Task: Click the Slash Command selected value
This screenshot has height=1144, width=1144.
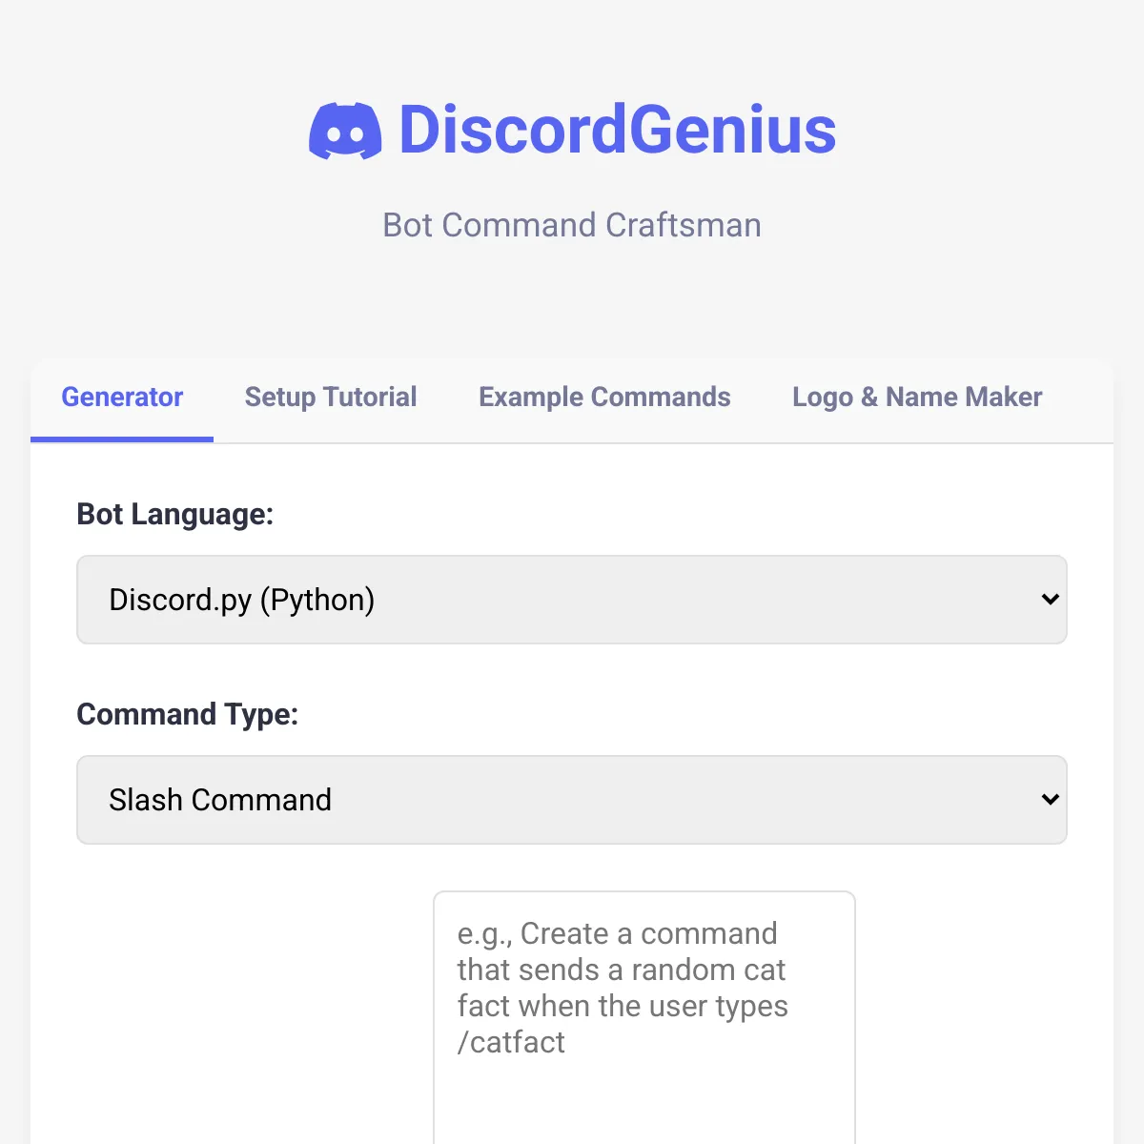Action: 220,800
